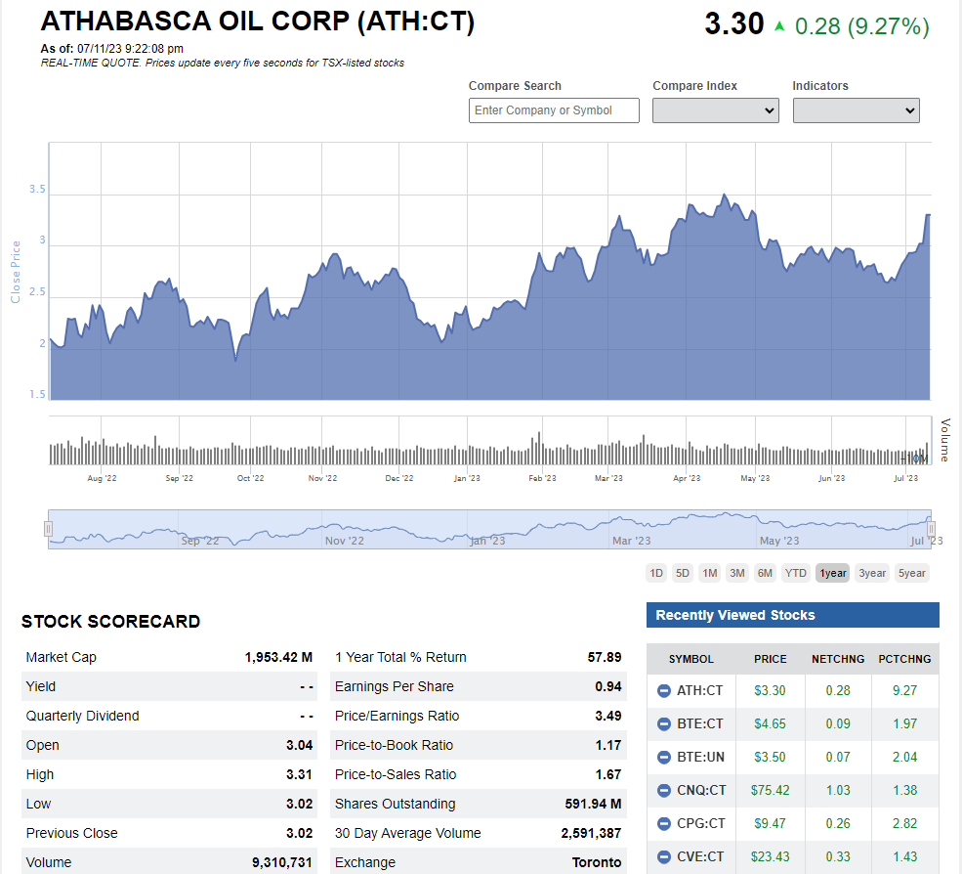Switch chart range to 3M
962x874 pixels.
[736, 573]
